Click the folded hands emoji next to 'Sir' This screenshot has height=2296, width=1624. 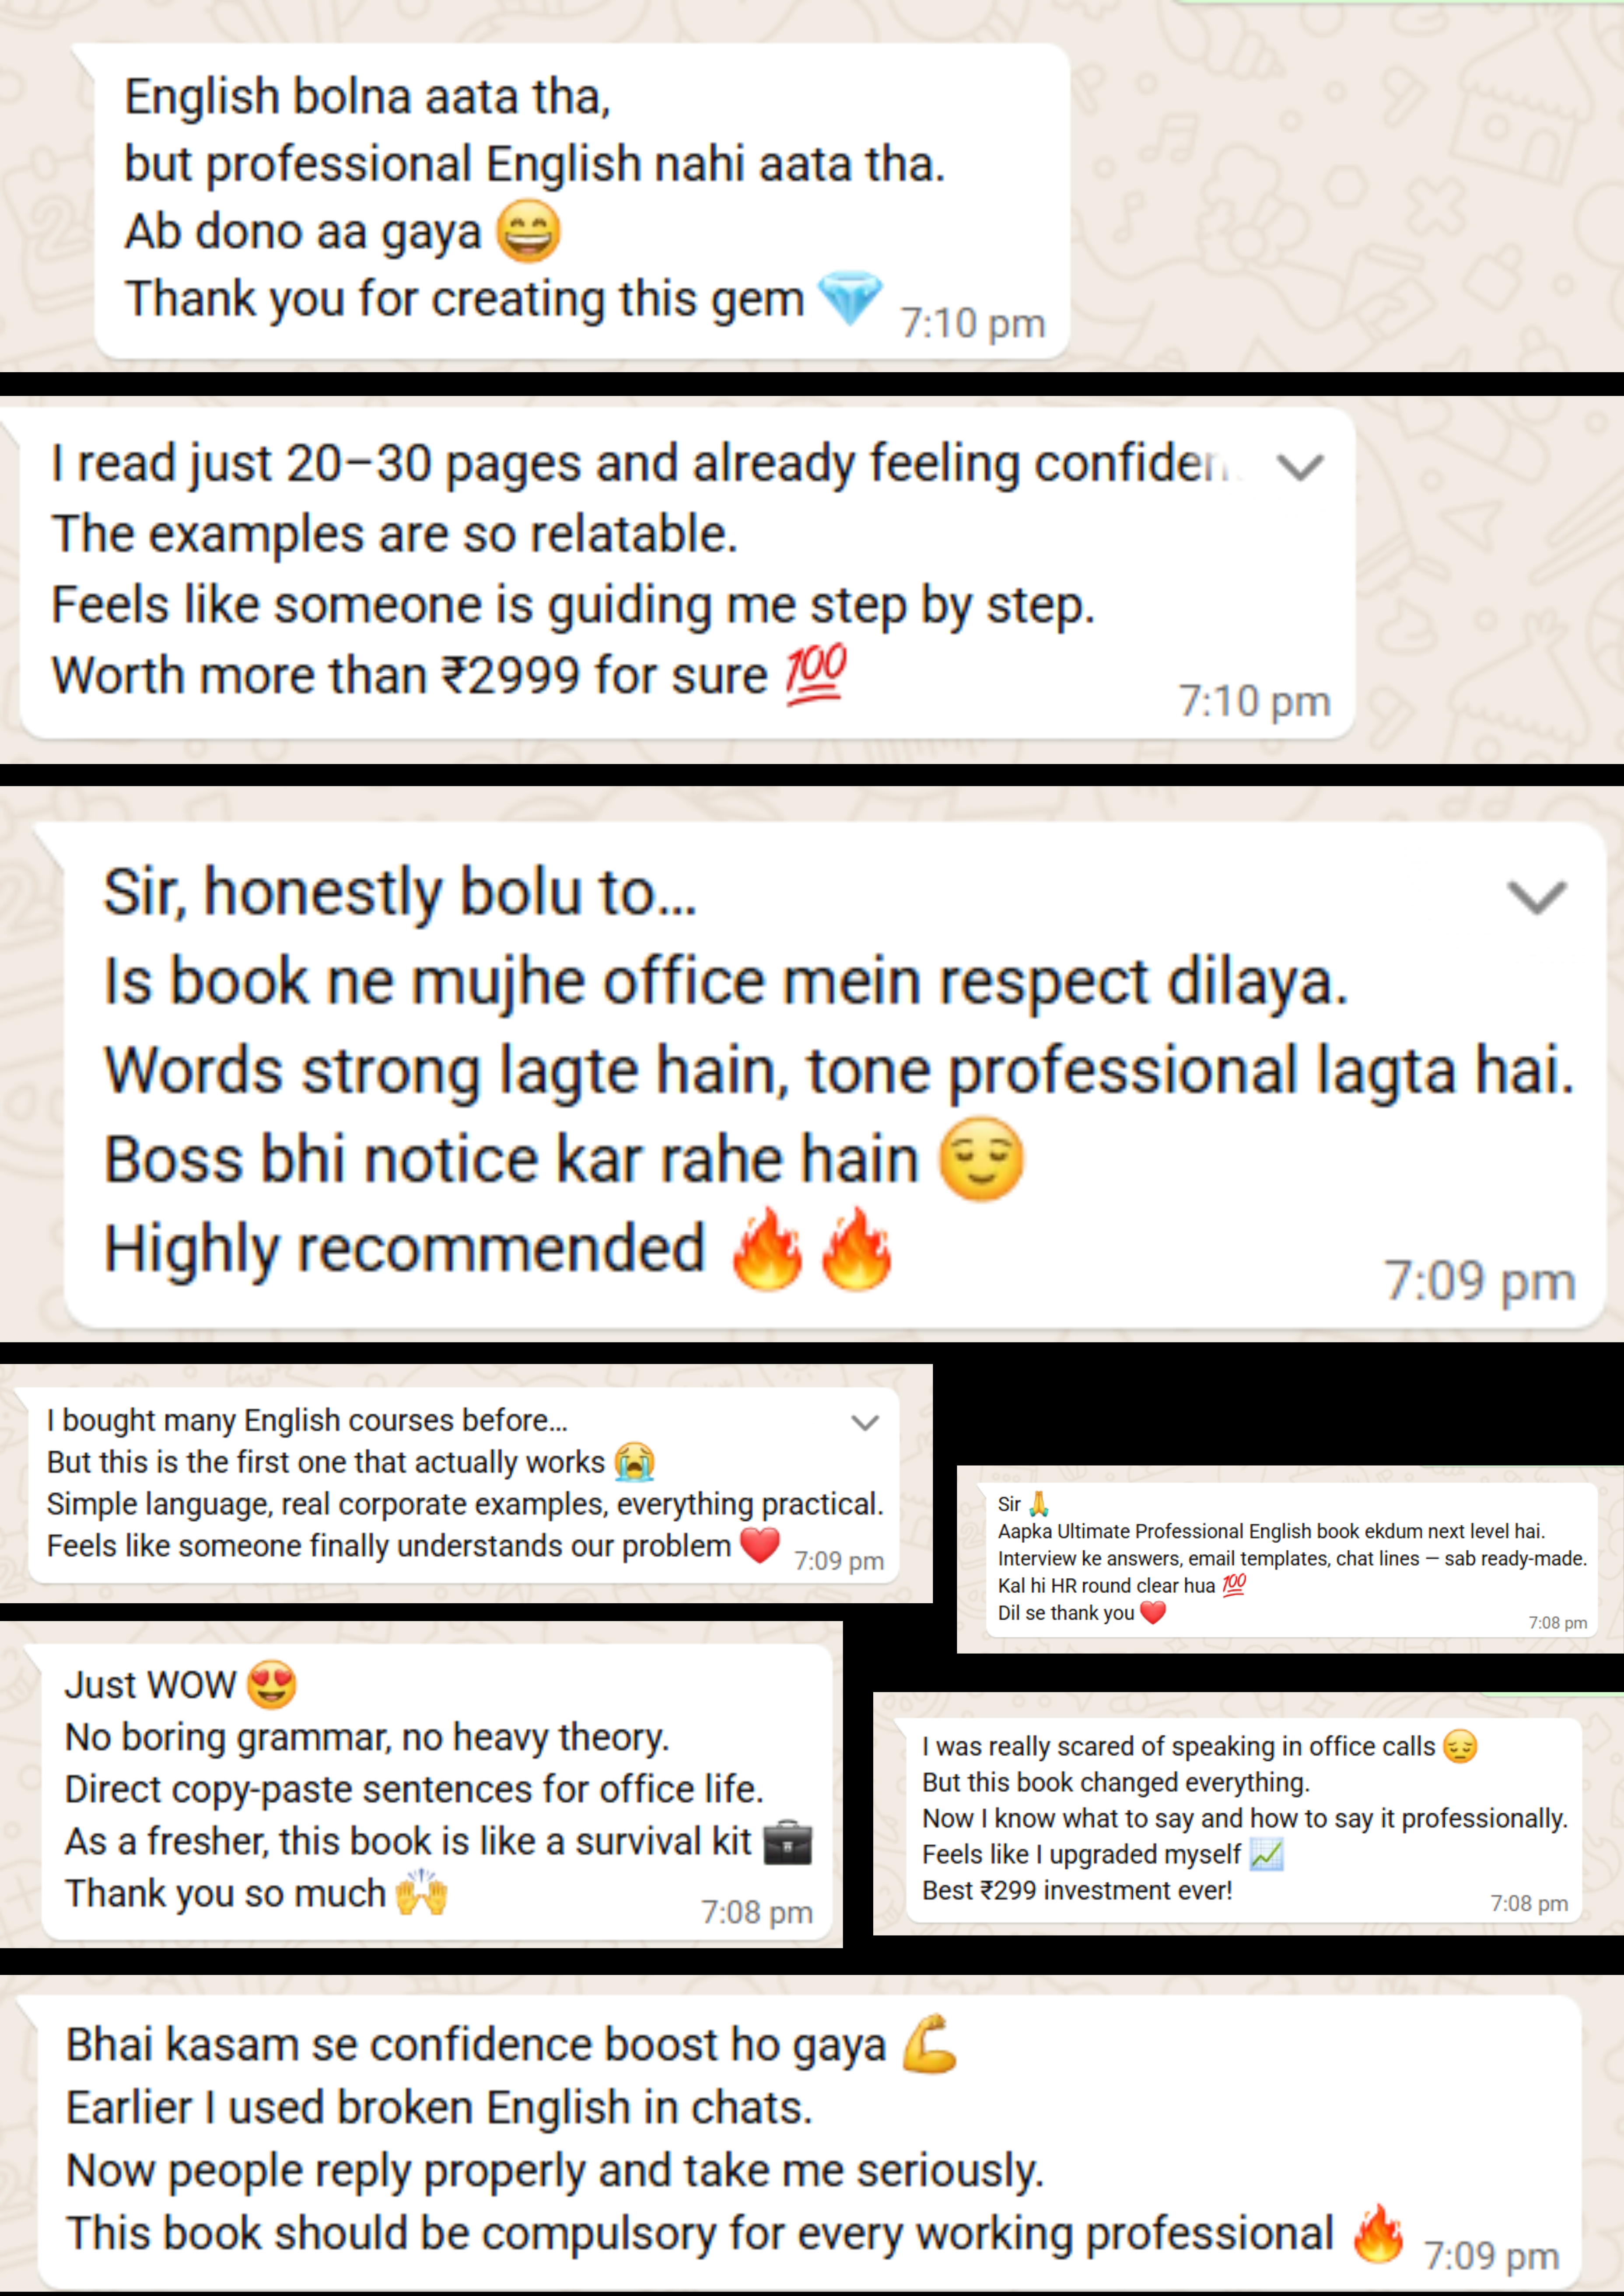[1039, 1504]
